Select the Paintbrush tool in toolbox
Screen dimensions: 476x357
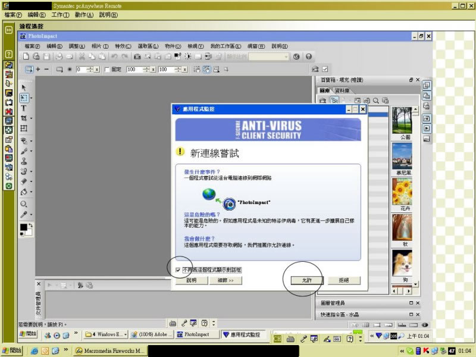point(24,151)
